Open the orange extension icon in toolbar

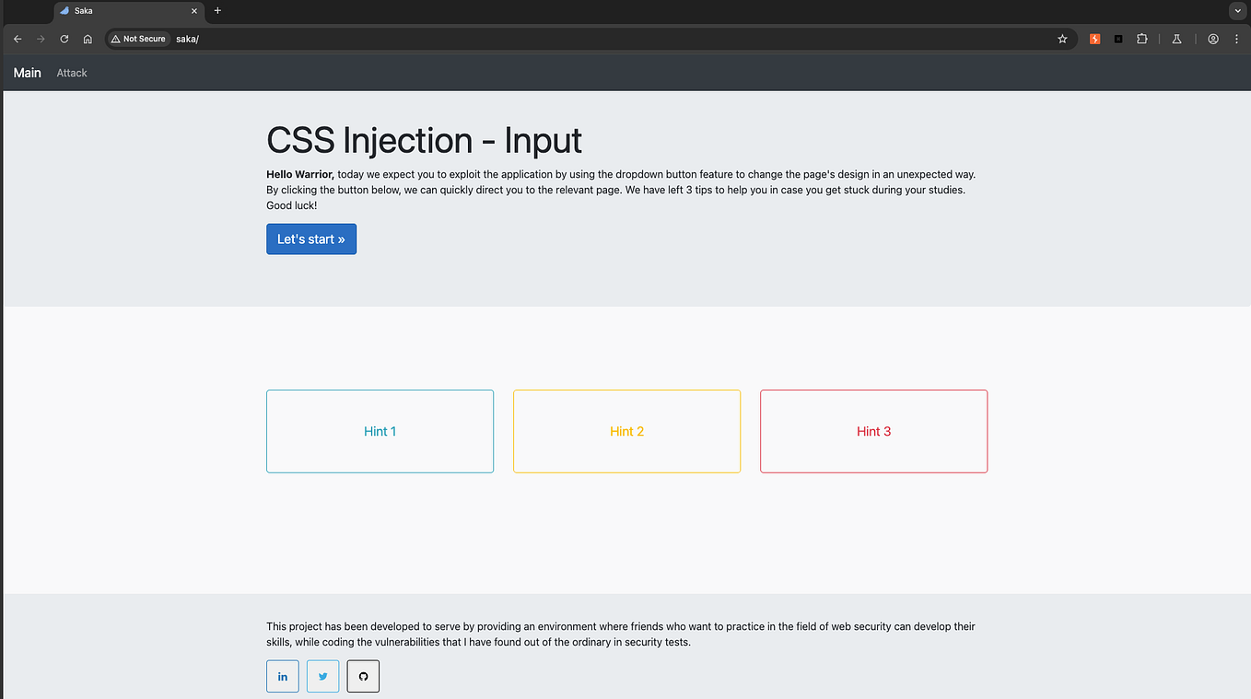click(1094, 39)
